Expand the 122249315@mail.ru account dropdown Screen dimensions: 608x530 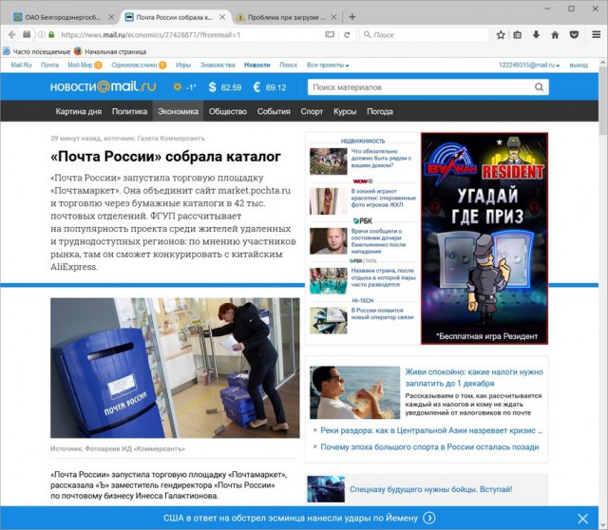529,66
